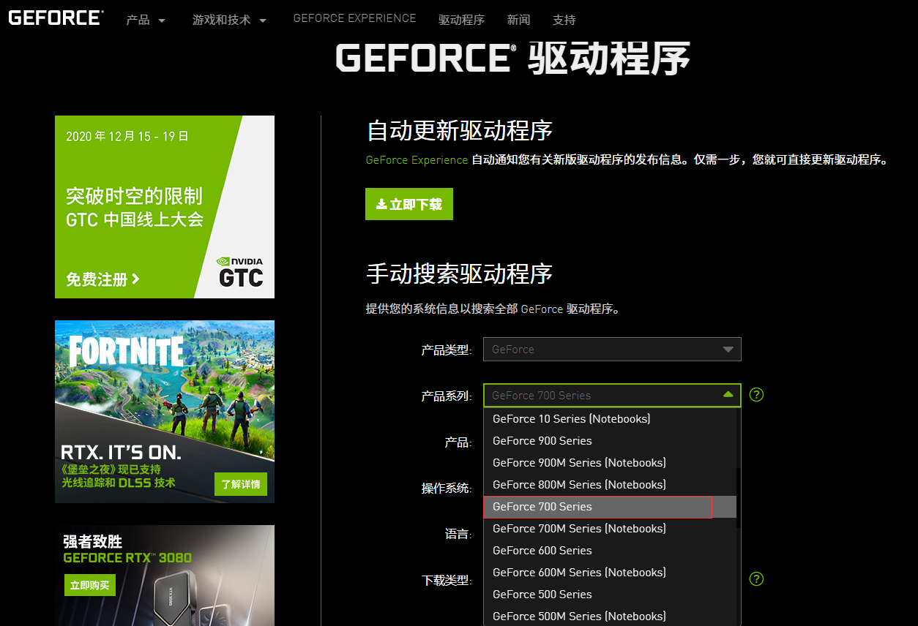This screenshot has width=918, height=626.
Task: Click 免费注册 on GTC banner
Action: click(x=102, y=279)
